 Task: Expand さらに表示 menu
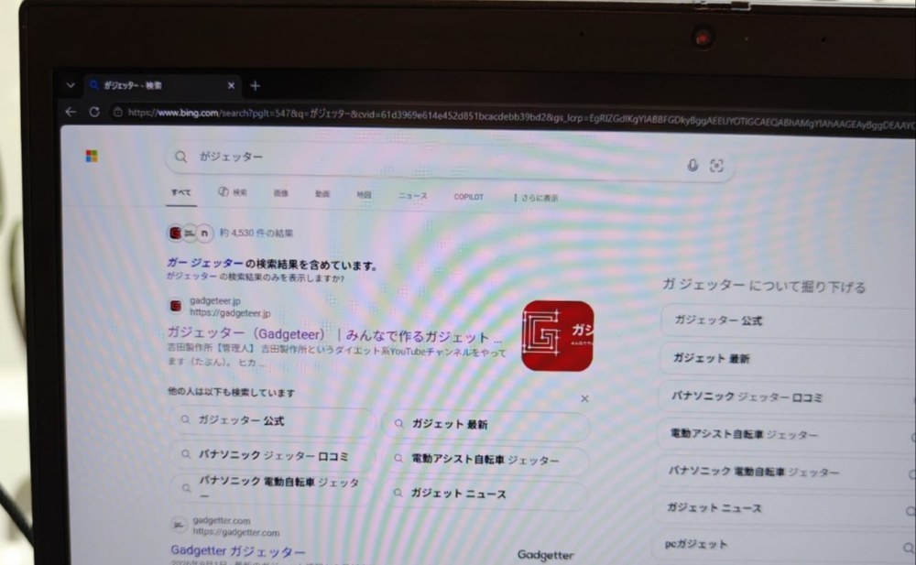coord(535,198)
